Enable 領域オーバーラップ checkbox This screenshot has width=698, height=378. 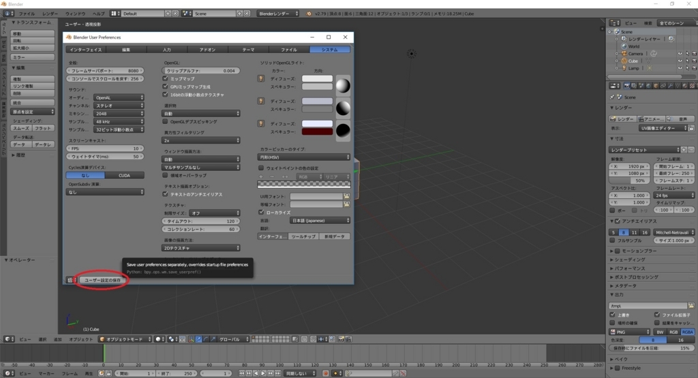(x=165, y=176)
